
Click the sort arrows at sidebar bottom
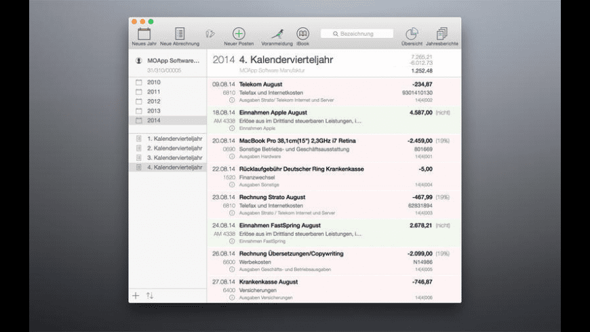click(150, 295)
